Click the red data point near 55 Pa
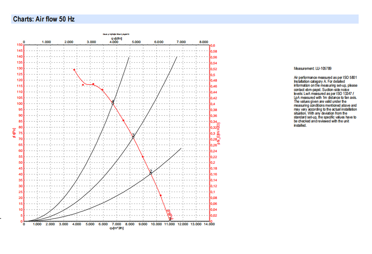This screenshot has height=254, width=372. pyautogui.click(x=143, y=157)
